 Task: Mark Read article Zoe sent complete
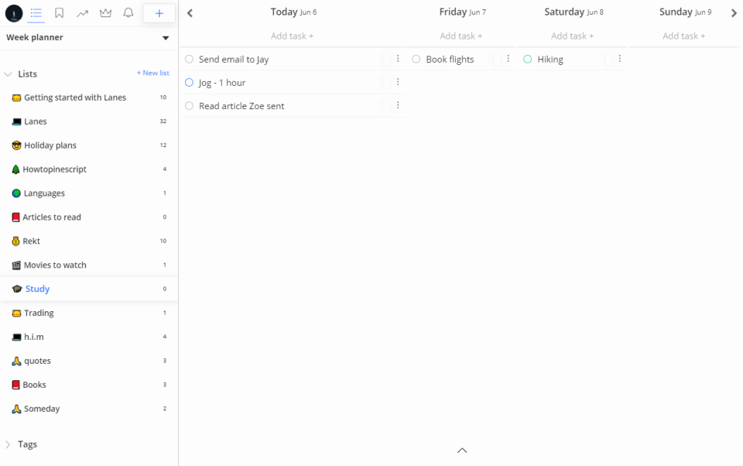coord(189,106)
